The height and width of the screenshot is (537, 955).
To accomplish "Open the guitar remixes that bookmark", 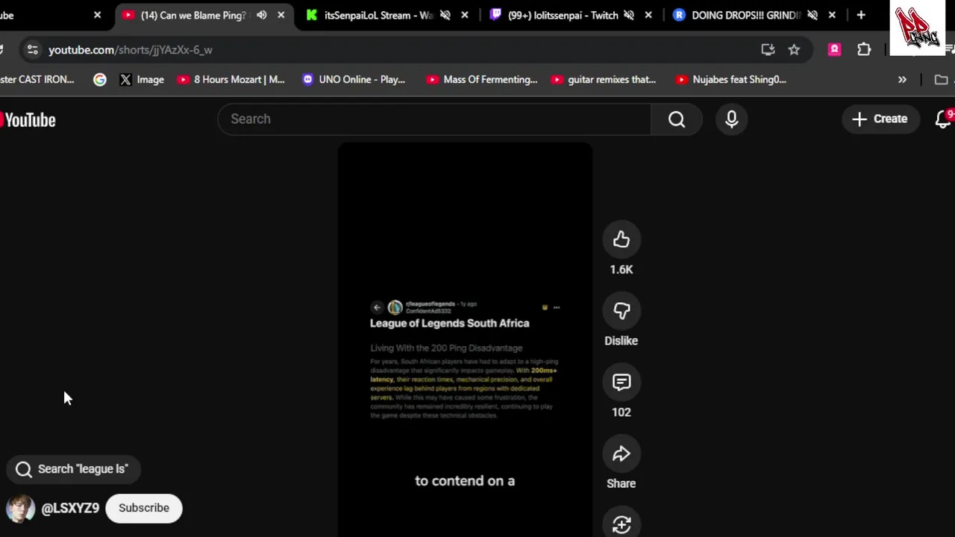I will tap(604, 80).
